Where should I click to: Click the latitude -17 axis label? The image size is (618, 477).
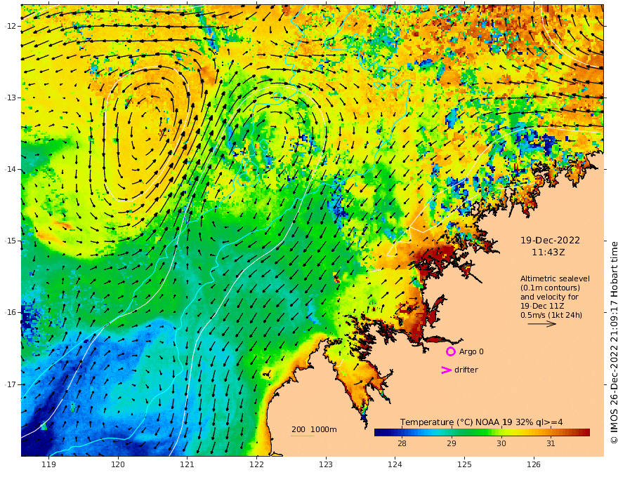(11, 384)
